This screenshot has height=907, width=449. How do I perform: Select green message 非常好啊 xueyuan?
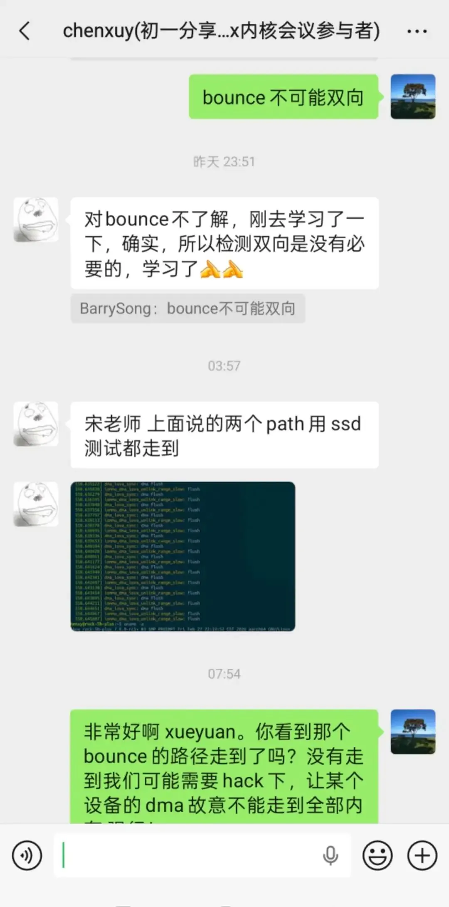(224, 766)
